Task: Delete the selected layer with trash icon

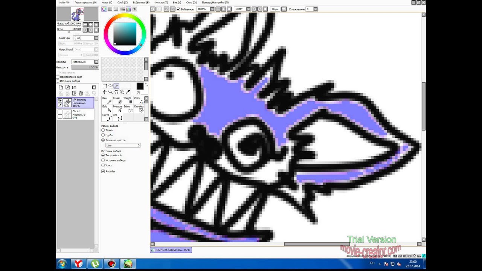Action: (81, 93)
